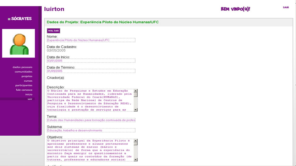Go to início from sidebar
Viewport: 296px width, 166px height.
tap(29, 94)
